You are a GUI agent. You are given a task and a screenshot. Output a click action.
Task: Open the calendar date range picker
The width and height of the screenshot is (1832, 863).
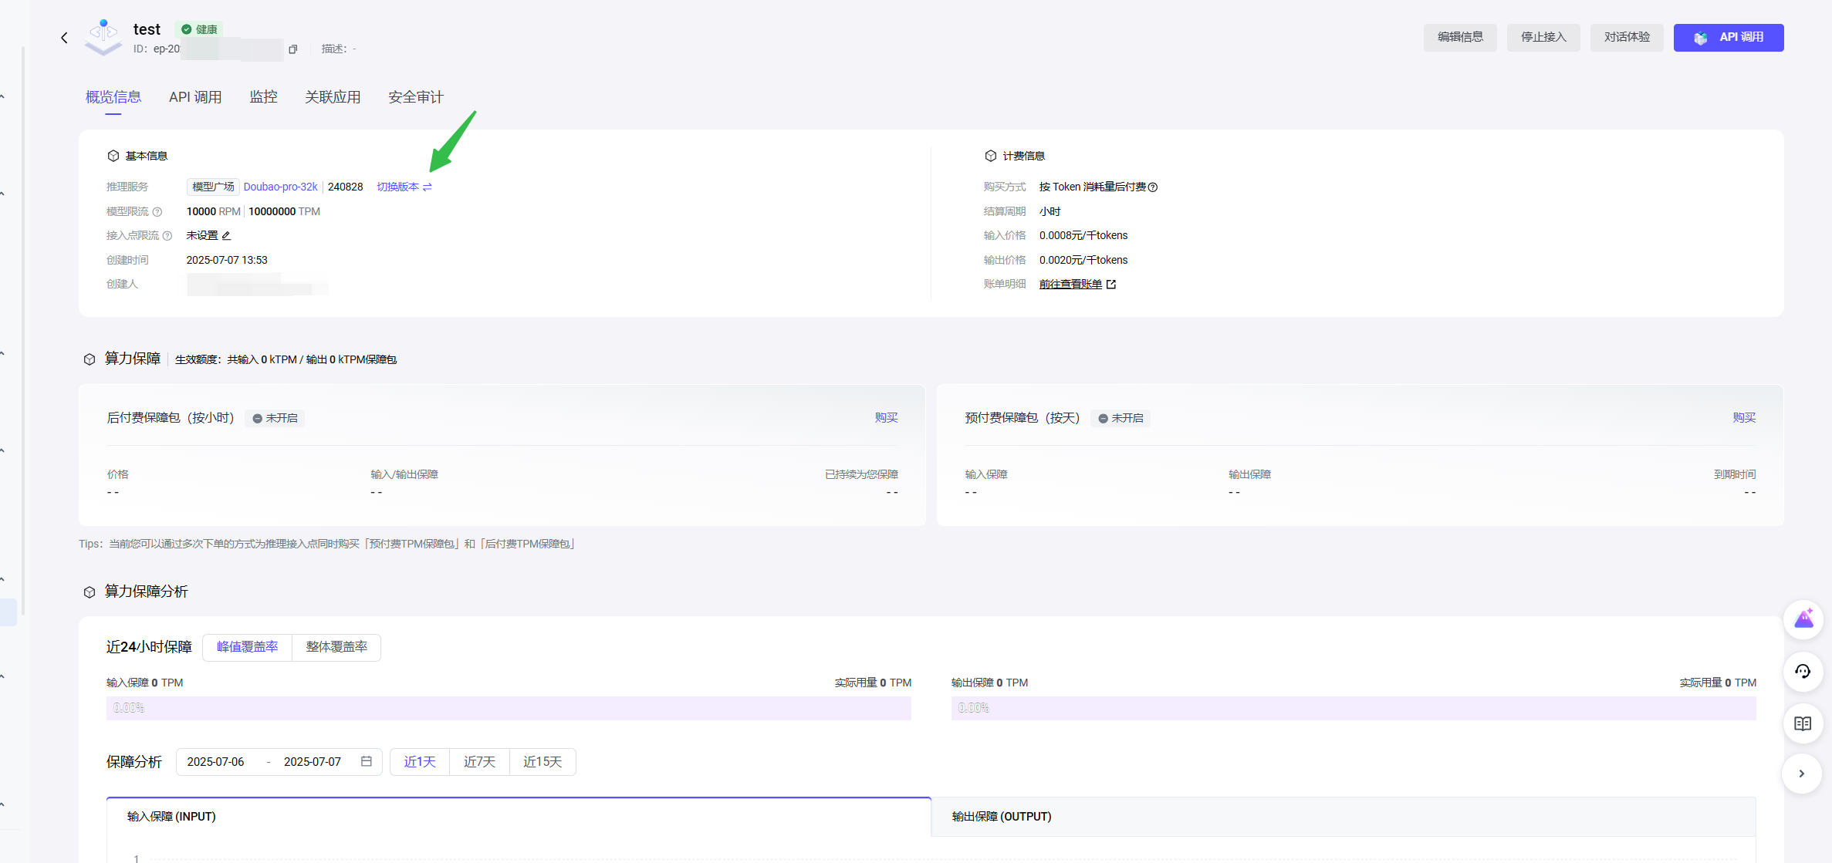[367, 762]
